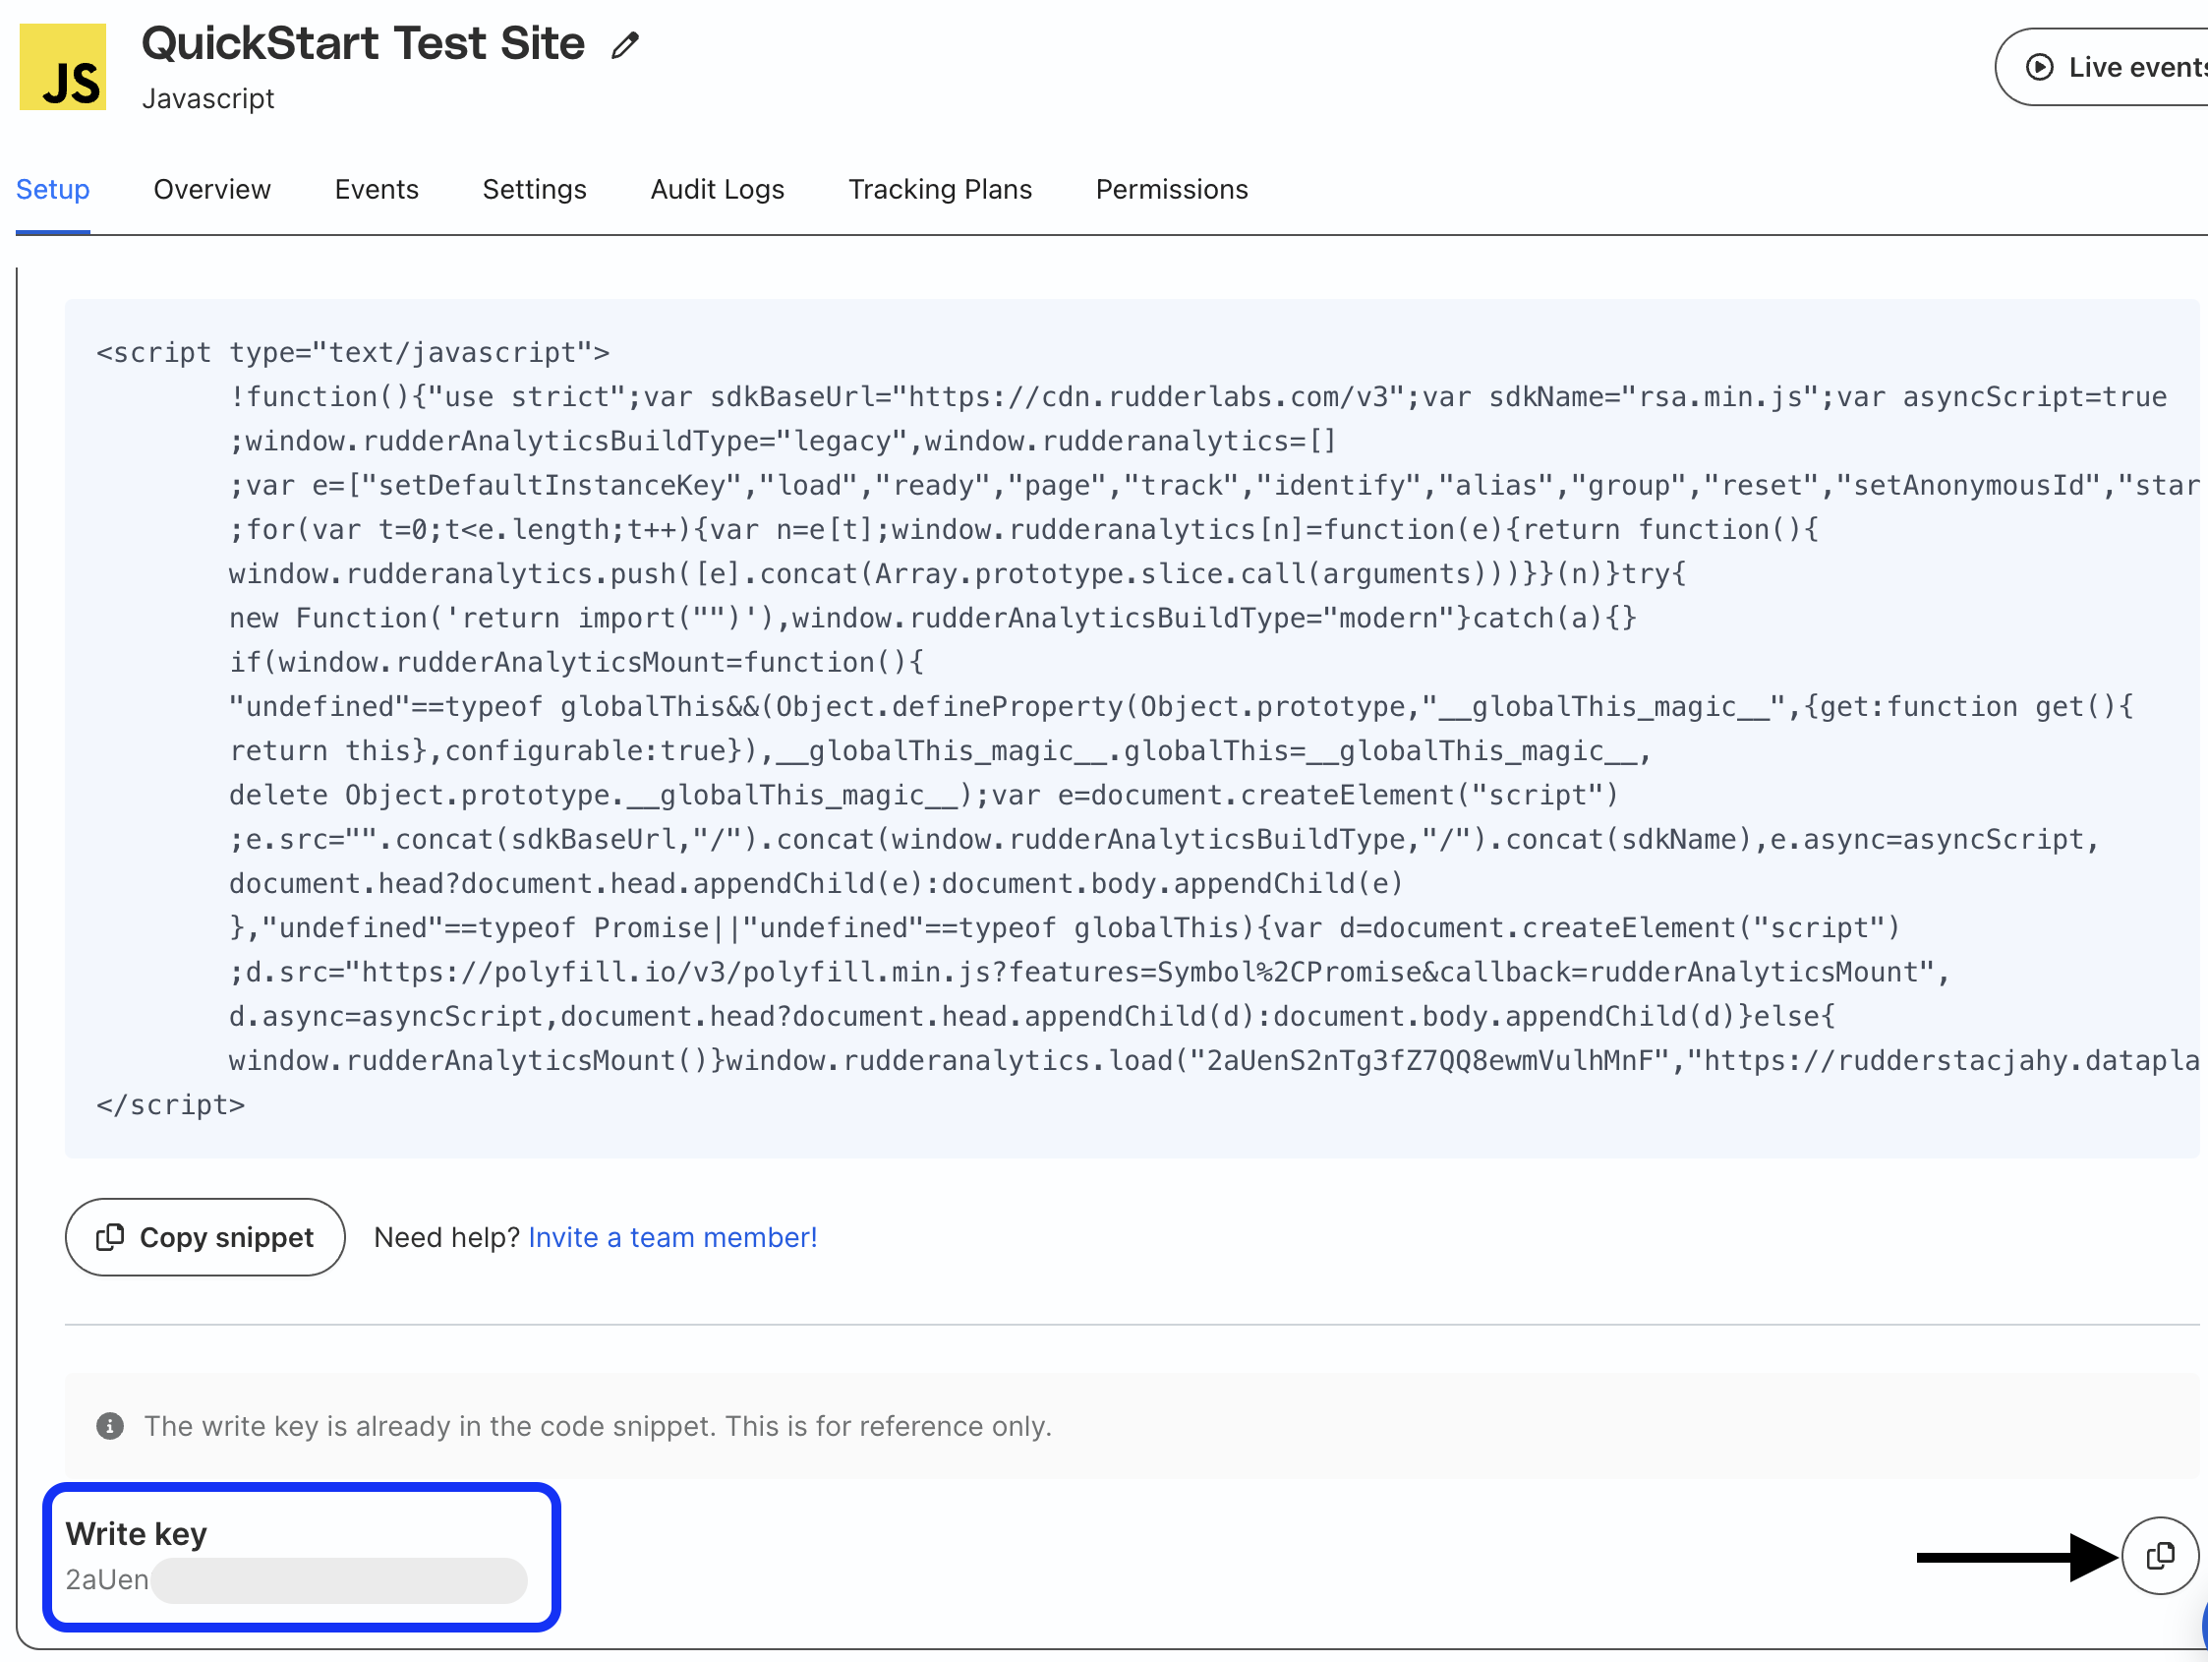This screenshot has width=2208, height=1662.
Task: Switch to the Setup tab
Action: 53,189
